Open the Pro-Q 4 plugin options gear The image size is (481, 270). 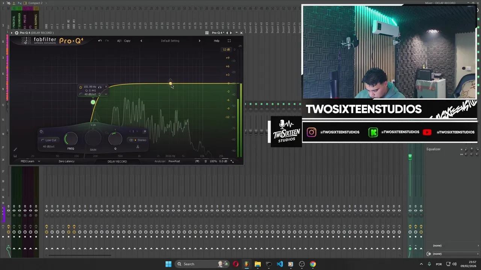click(17, 33)
